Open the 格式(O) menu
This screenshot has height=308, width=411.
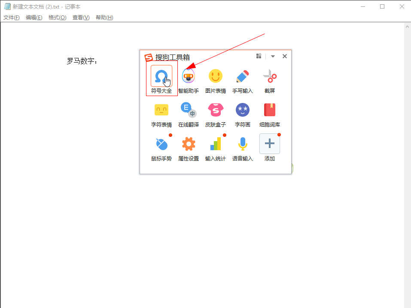[57, 18]
